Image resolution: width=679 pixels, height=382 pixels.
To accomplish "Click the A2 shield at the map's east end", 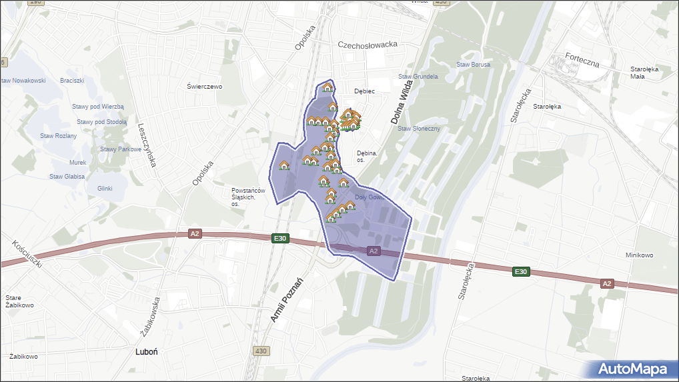I will (x=607, y=284).
